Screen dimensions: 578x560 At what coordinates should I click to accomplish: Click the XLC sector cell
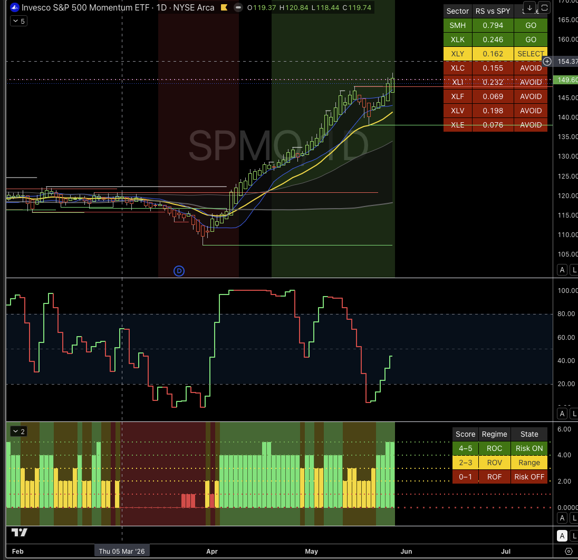click(x=457, y=68)
